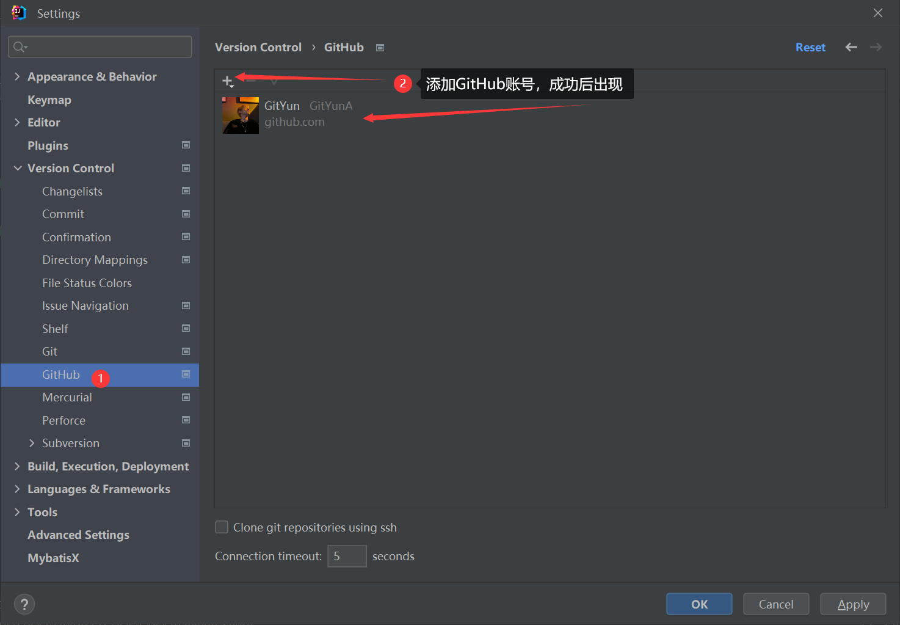
Task: Click the IntelliJ logo in the title bar
Action: tap(19, 13)
